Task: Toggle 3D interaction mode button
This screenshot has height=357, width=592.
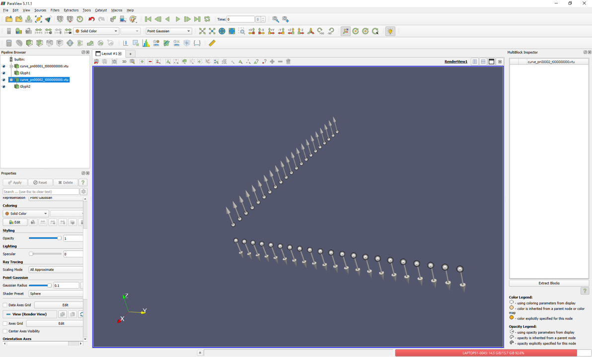Action: (124, 61)
